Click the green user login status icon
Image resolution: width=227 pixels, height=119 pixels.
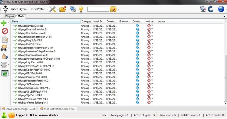click(4, 115)
